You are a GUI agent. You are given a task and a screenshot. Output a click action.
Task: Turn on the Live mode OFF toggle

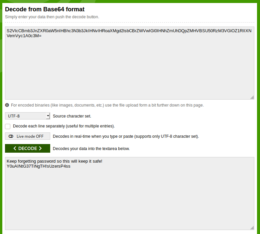[28, 136]
